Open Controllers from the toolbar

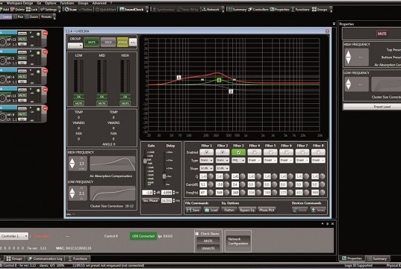[x=258, y=10]
